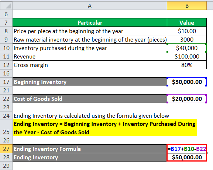Select the 3000 value cell
Screen dimensions: 213x170
pos(187,39)
